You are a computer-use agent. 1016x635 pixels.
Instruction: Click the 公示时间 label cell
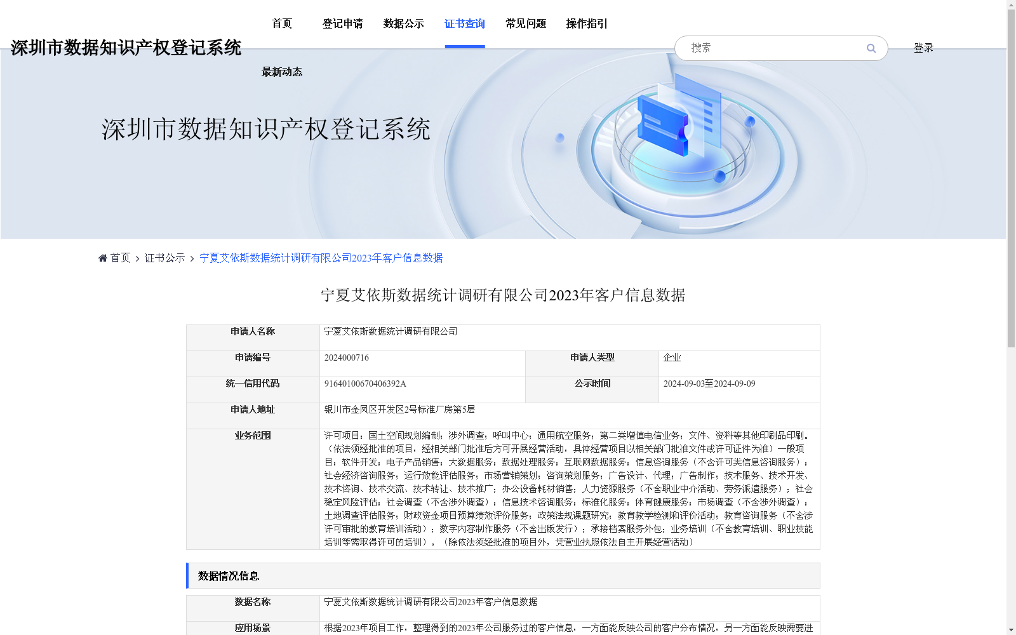pos(592,390)
